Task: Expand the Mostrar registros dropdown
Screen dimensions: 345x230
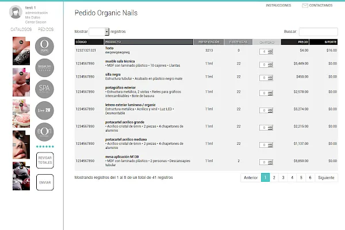Action: 99,32
